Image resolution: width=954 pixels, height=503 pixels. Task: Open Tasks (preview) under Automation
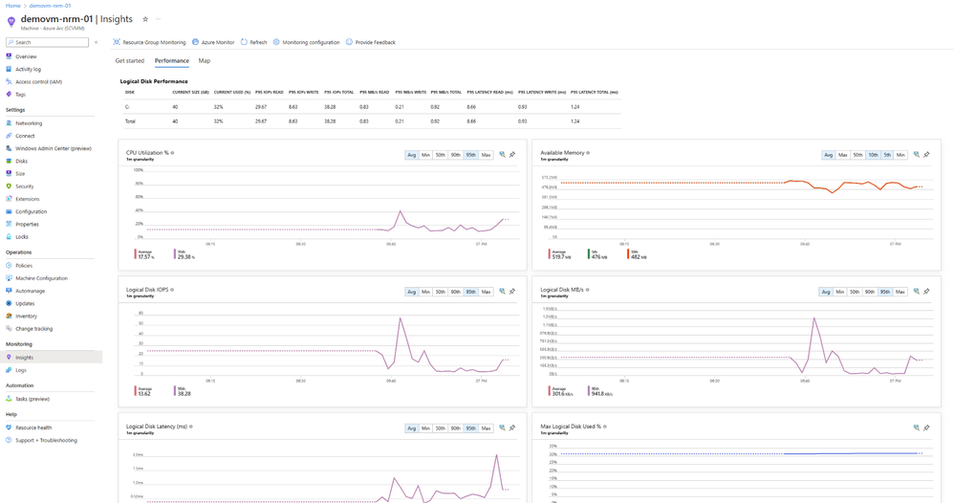[x=33, y=399]
